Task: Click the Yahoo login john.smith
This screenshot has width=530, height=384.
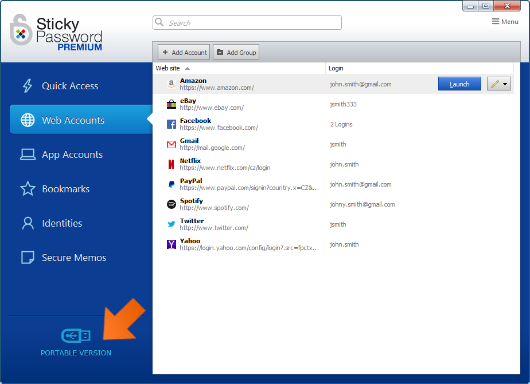Action: 344,244
